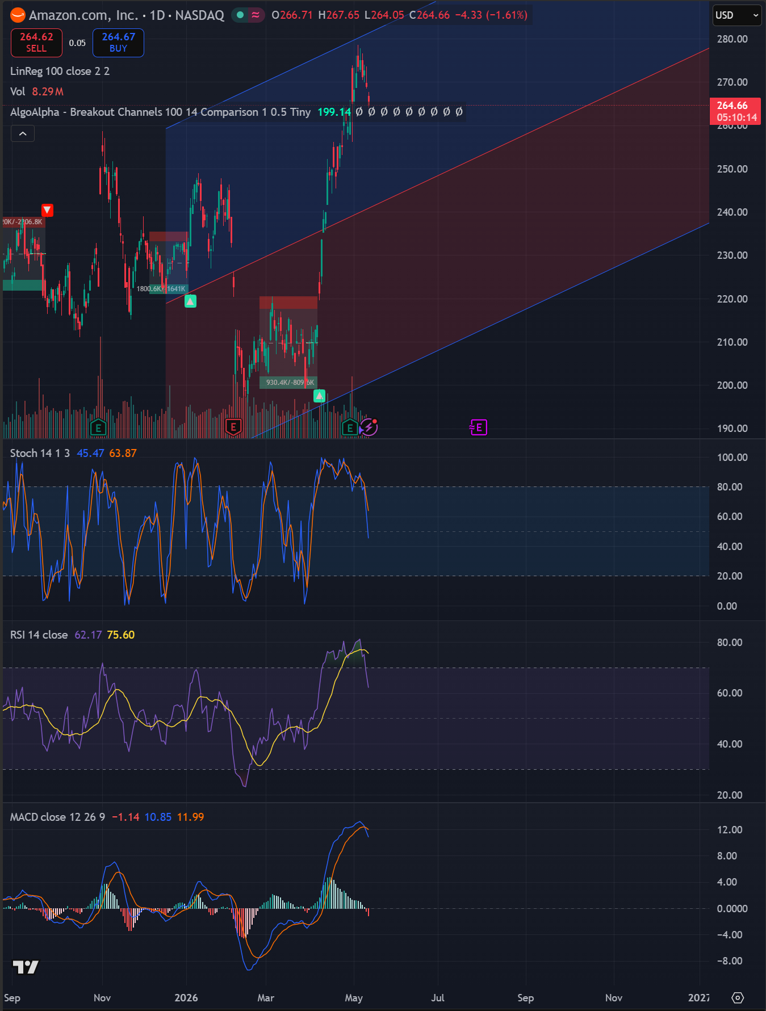Click the purple lightning bolt news icon
766x1011 pixels.
click(x=369, y=427)
